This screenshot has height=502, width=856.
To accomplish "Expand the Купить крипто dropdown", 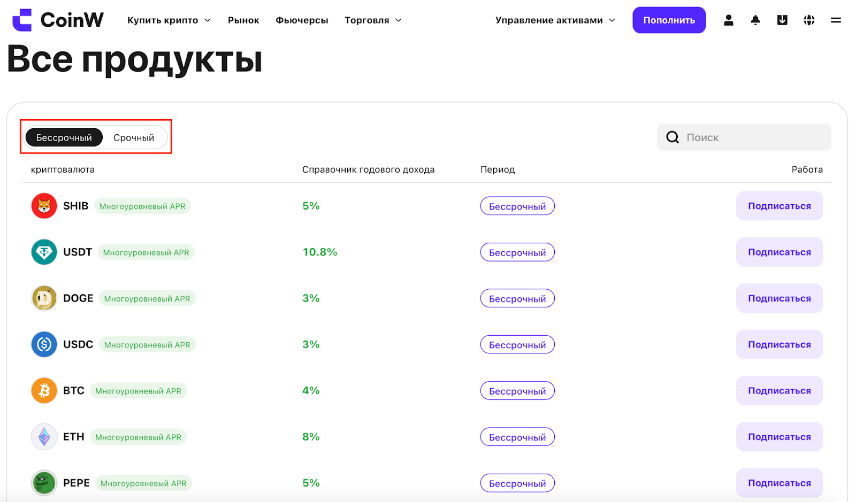I will [x=169, y=20].
